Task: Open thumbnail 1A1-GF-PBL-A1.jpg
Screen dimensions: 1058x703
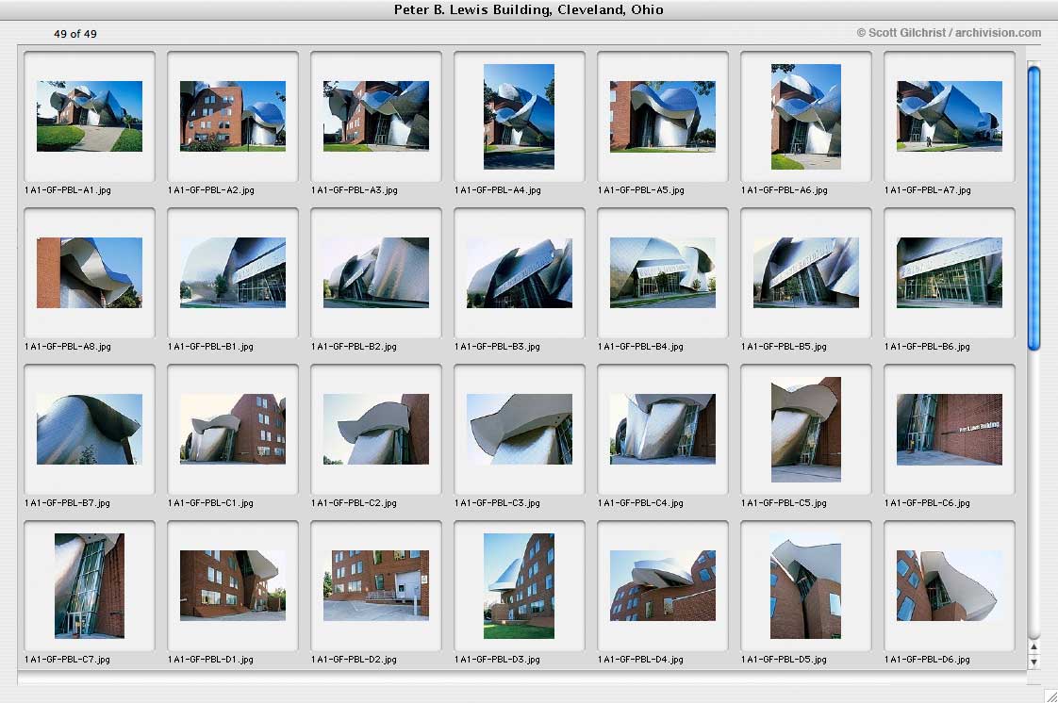Action: tap(89, 117)
